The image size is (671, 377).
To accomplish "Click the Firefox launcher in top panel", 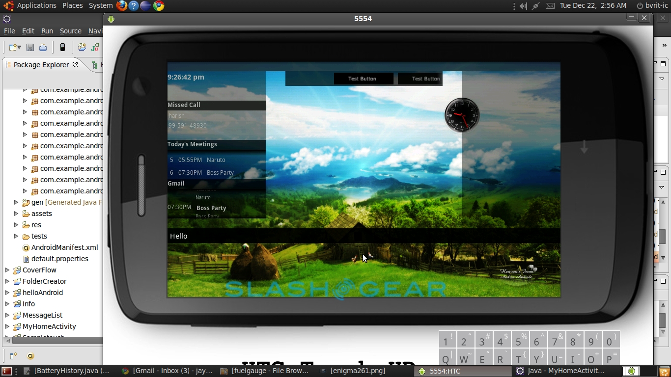I will 121,6.
